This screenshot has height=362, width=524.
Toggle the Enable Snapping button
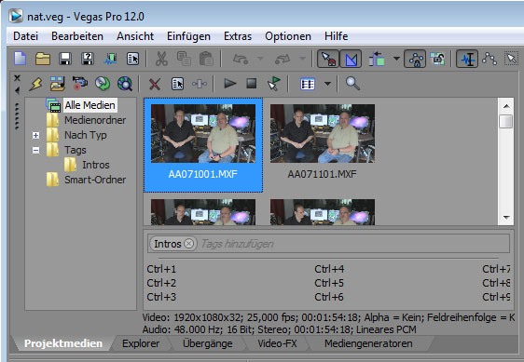328,59
